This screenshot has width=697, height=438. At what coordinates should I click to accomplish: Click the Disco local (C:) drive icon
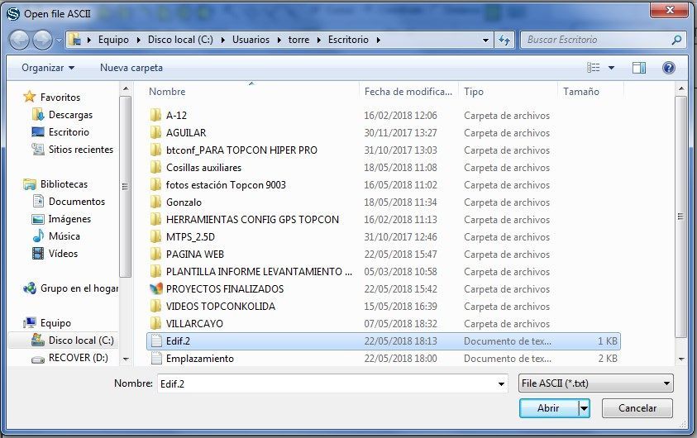point(38,340)
